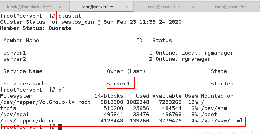Click the member 'server2' row name
Screen dimensions: 260x138
click(15, 59)
